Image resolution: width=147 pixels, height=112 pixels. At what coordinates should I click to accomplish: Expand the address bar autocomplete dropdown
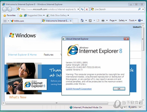pyautogui.click(x=78, y=9)
